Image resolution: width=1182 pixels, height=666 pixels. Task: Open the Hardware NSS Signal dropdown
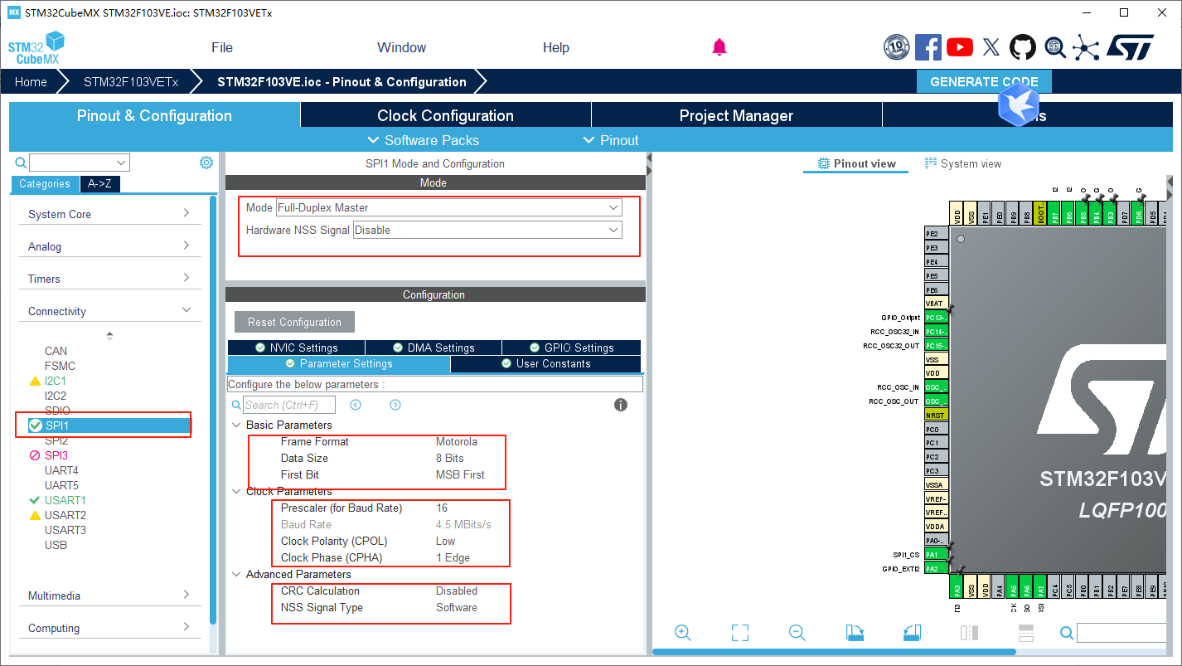click(x=487, y=230)
